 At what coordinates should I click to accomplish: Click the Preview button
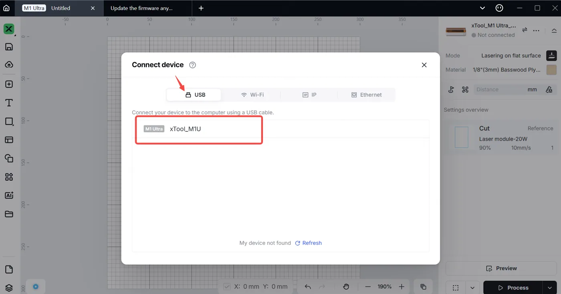501,268
